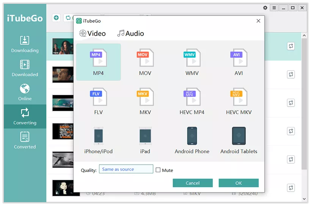Image resolution: width=311 pixels, height=206 pixels.
Task: Go to the Online browser section
Action: [x=25, y=93]
